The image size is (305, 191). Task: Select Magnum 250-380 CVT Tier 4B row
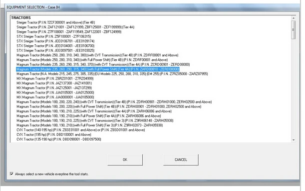pyautogui.click(x=97, y=55)
